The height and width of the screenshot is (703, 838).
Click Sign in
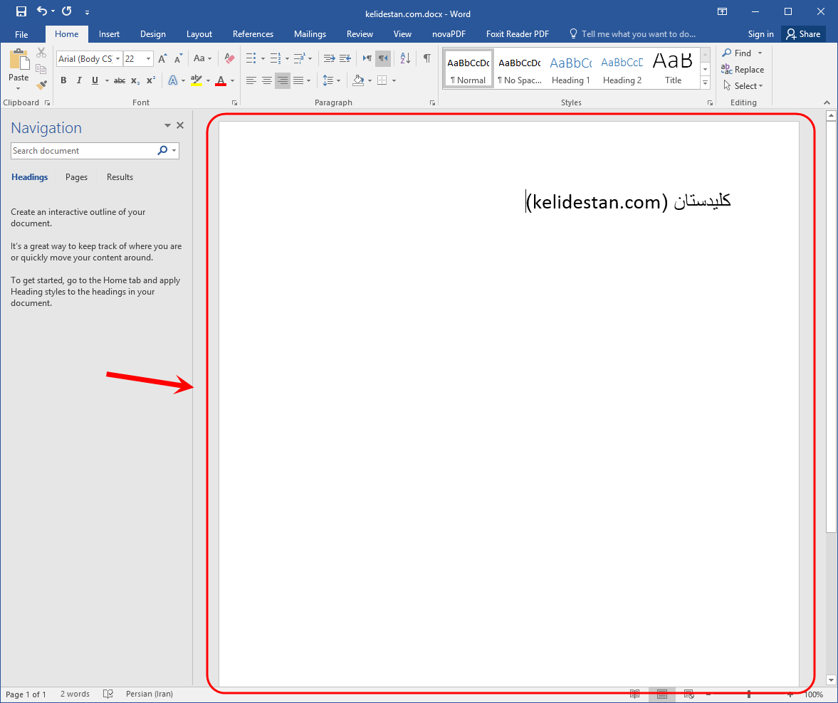[760, 34]
